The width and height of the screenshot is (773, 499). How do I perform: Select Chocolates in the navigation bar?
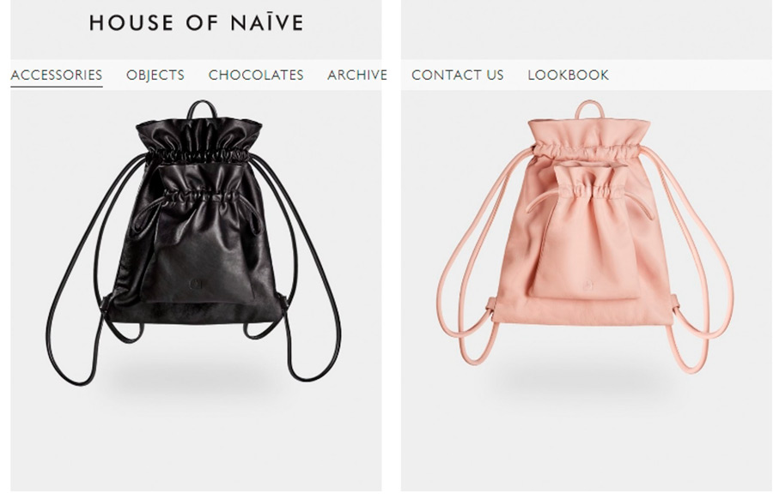pos(256,75)
